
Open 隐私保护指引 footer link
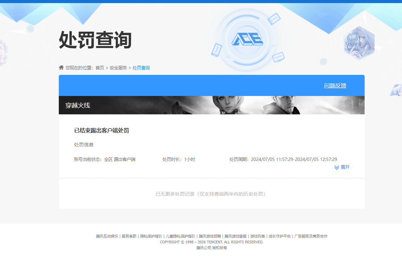(151, 236)
